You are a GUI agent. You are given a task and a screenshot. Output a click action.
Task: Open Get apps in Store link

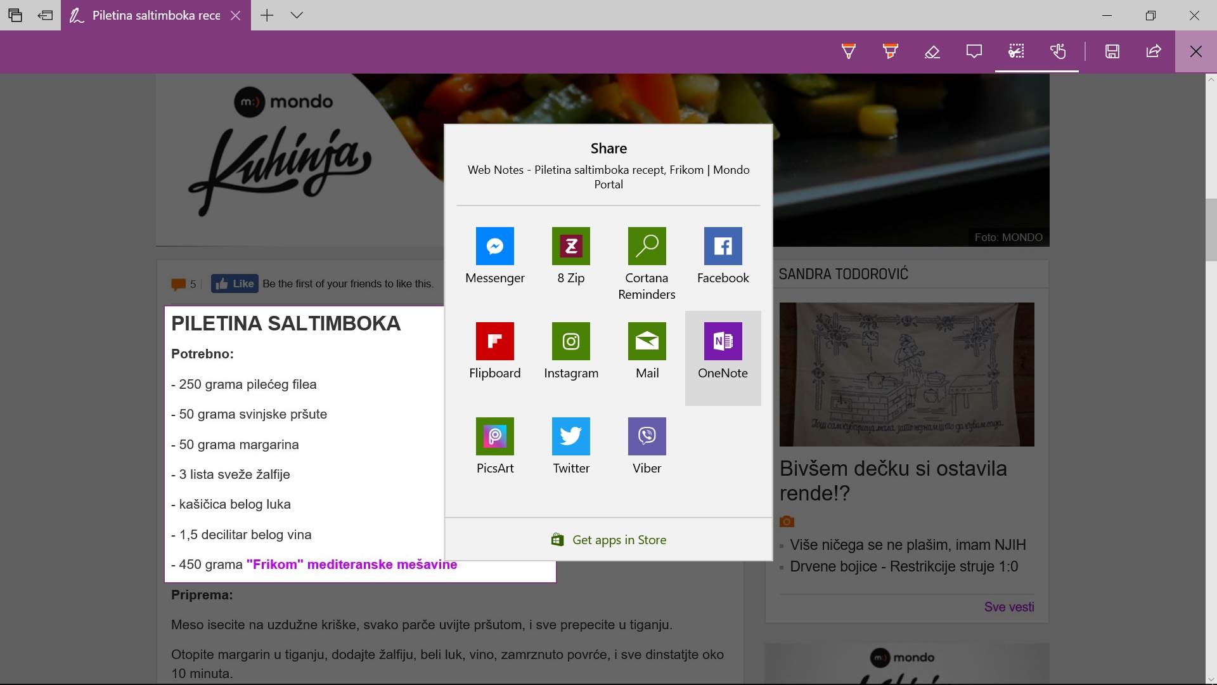[x=608, y=539]
